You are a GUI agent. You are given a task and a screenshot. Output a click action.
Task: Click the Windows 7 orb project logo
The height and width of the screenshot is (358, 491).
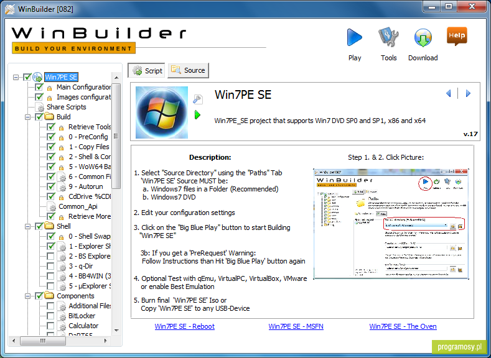coord(162,112)
